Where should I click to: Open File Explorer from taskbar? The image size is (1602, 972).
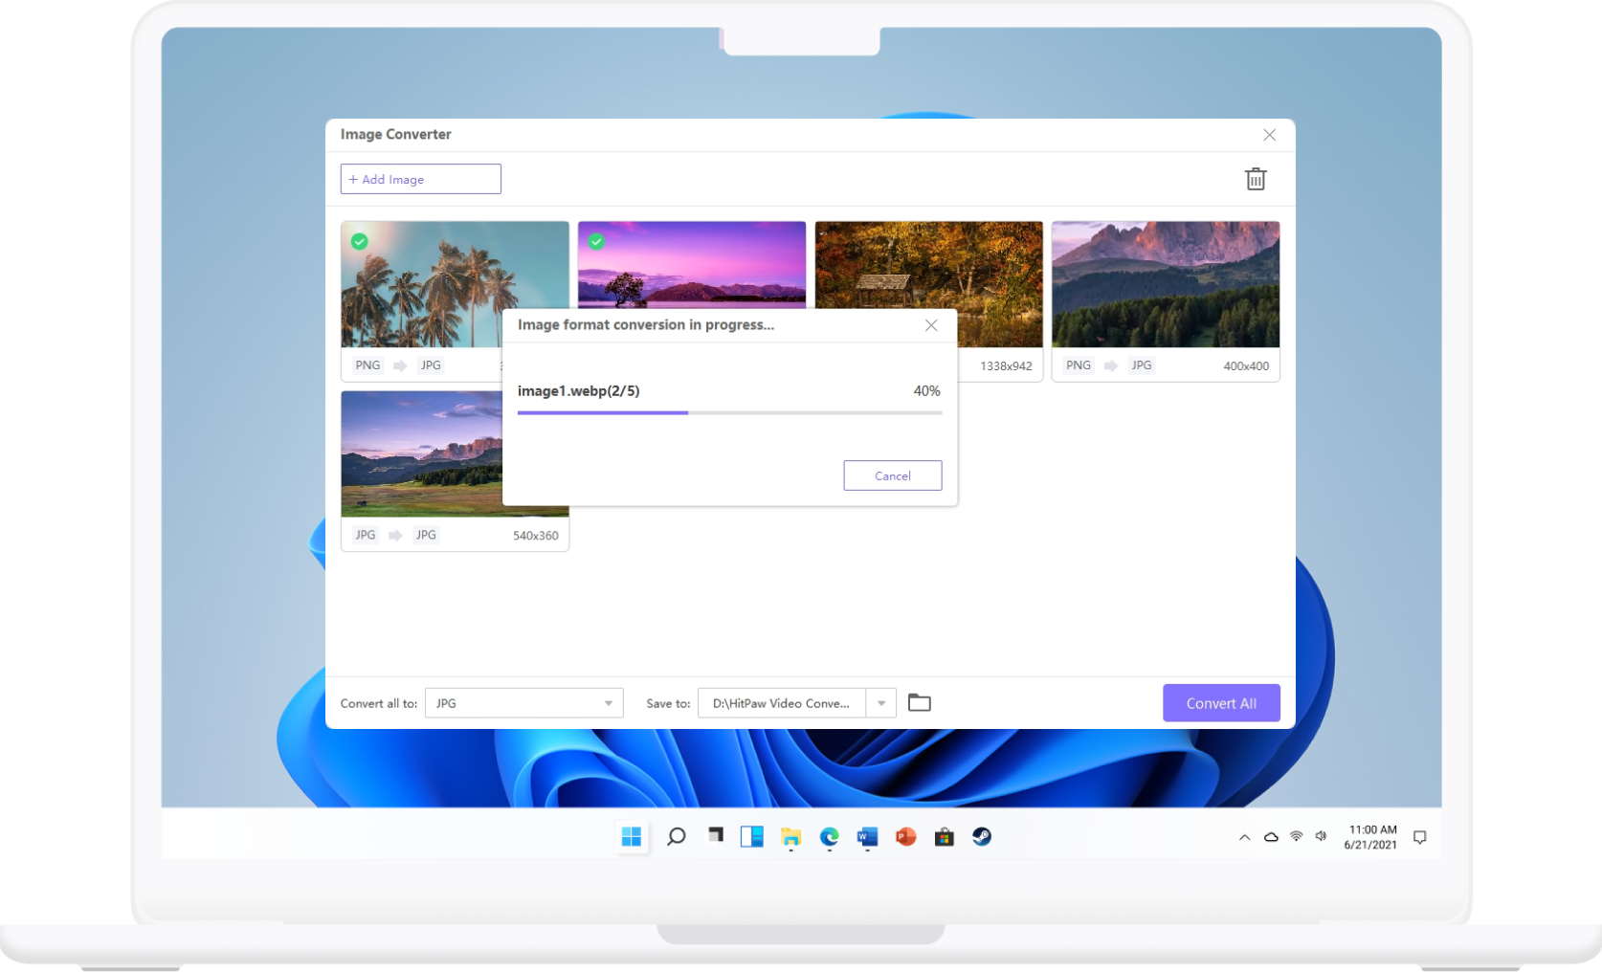pos(790,837)
